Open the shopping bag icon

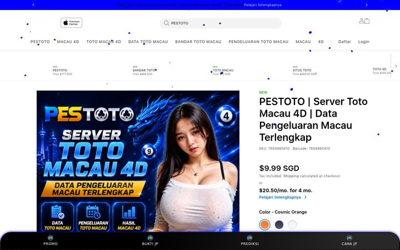pyautogui.click(x=367, y=21)
